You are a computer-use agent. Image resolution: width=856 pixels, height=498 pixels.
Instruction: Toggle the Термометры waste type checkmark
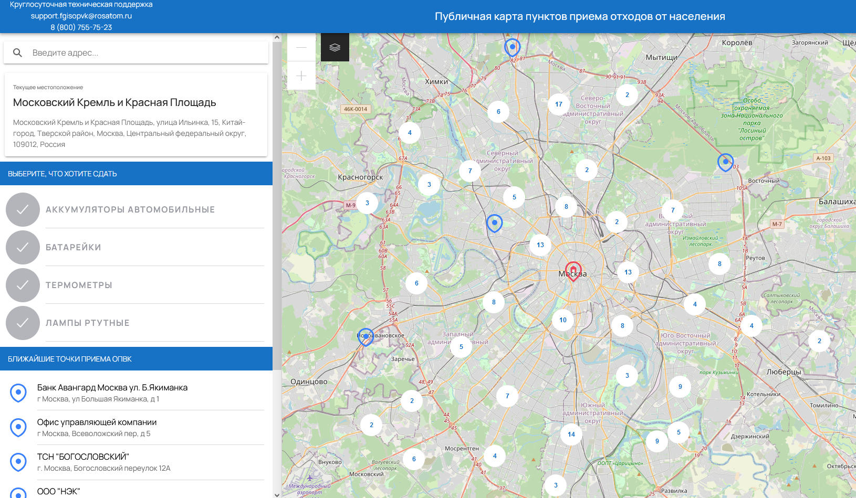pyautogui.click(x=23, y=285)
